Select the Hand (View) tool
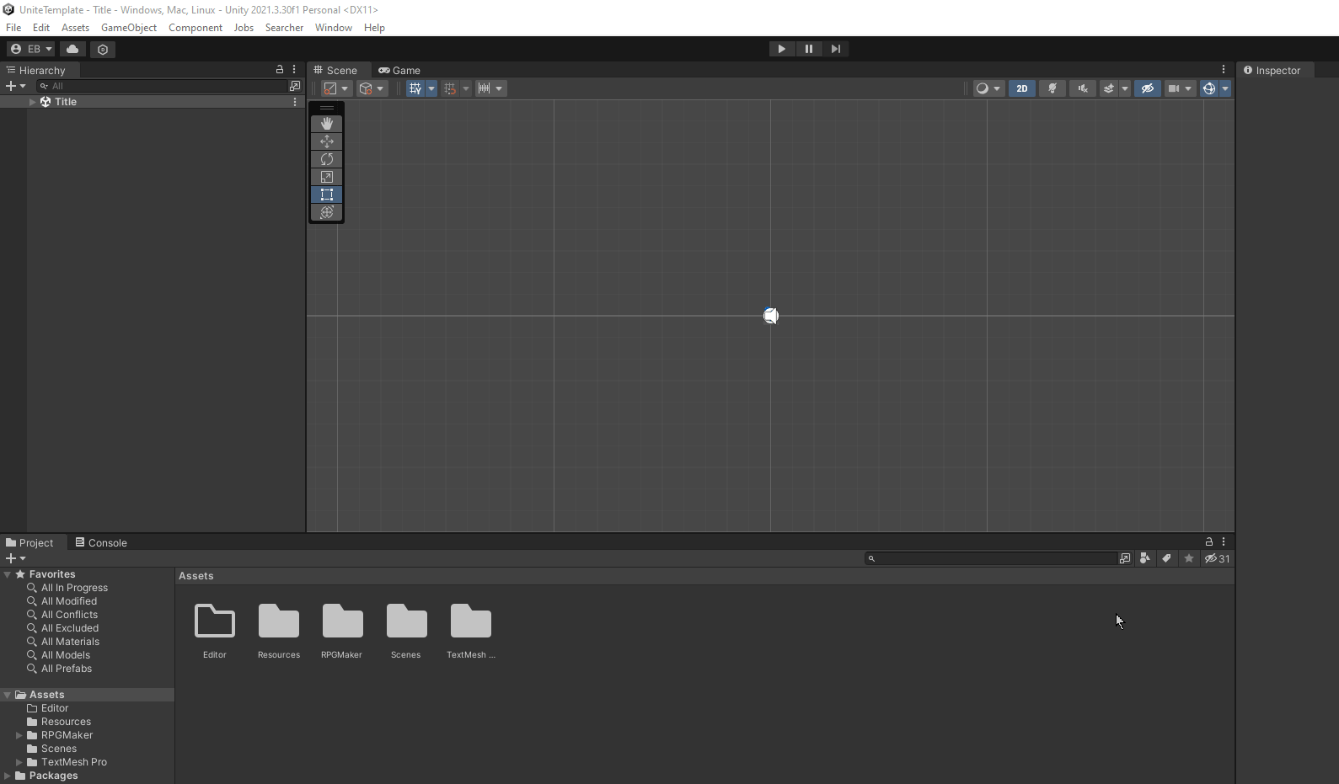1339x784 pixels. coord(327,124)
